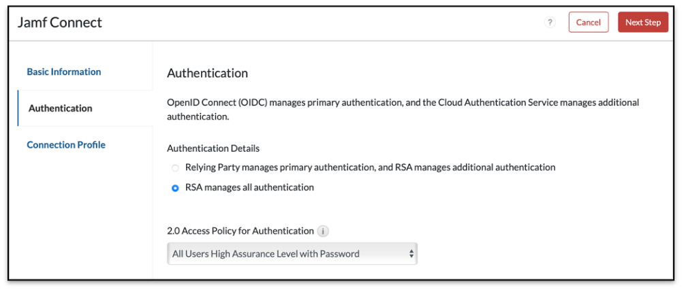Click the help question mark icon
The height and width of the screenshot is (290, 682).
pyautogui.click(x=550, y=22)
